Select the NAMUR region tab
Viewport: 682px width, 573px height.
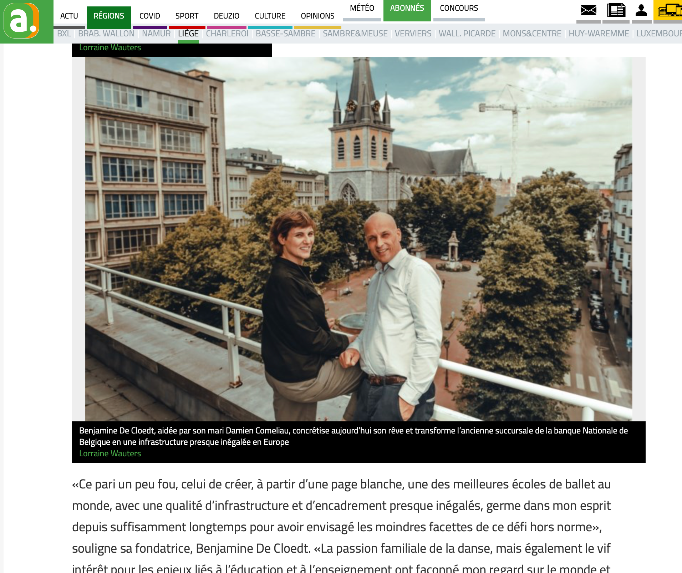tap(156, 34)
